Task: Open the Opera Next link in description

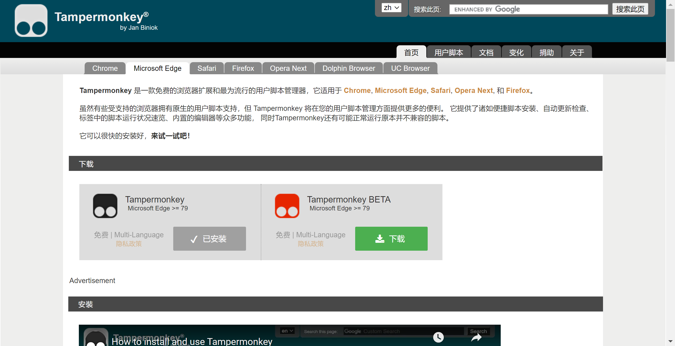Action: click(x=474, y=90)
